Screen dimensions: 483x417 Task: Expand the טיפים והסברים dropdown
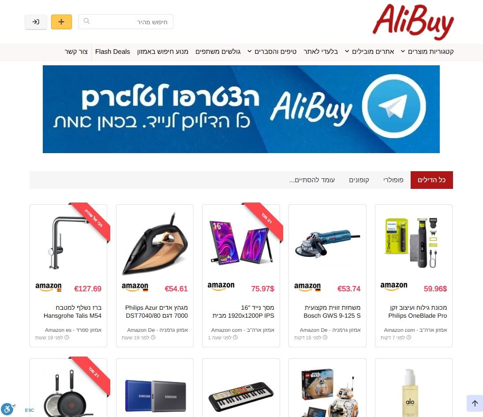[272, 52]
